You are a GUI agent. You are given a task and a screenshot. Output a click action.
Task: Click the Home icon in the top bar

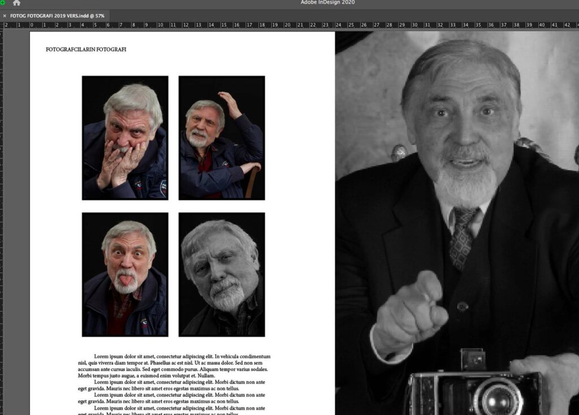tap(16, 3)
